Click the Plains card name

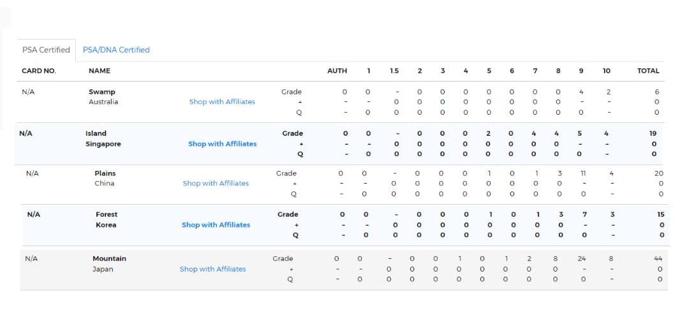tap(105, 173)
